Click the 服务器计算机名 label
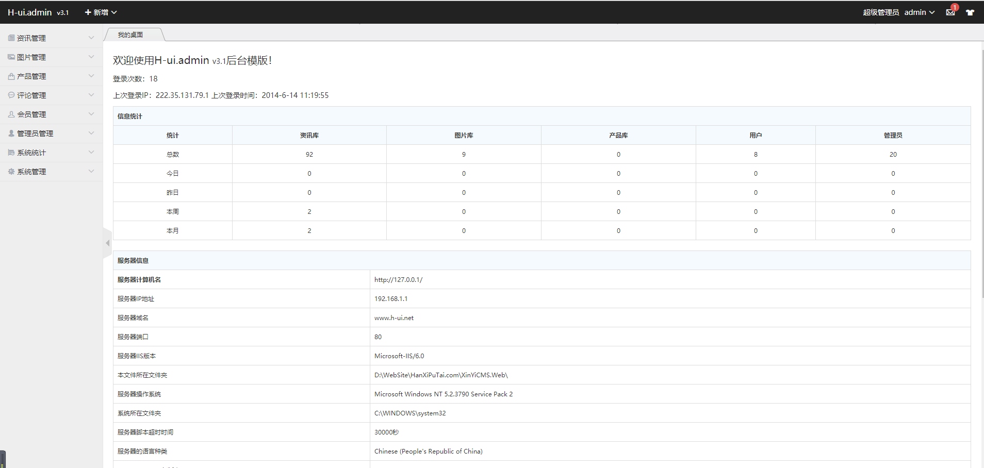The height and width of the screenshot is (468, 984). 139,280
